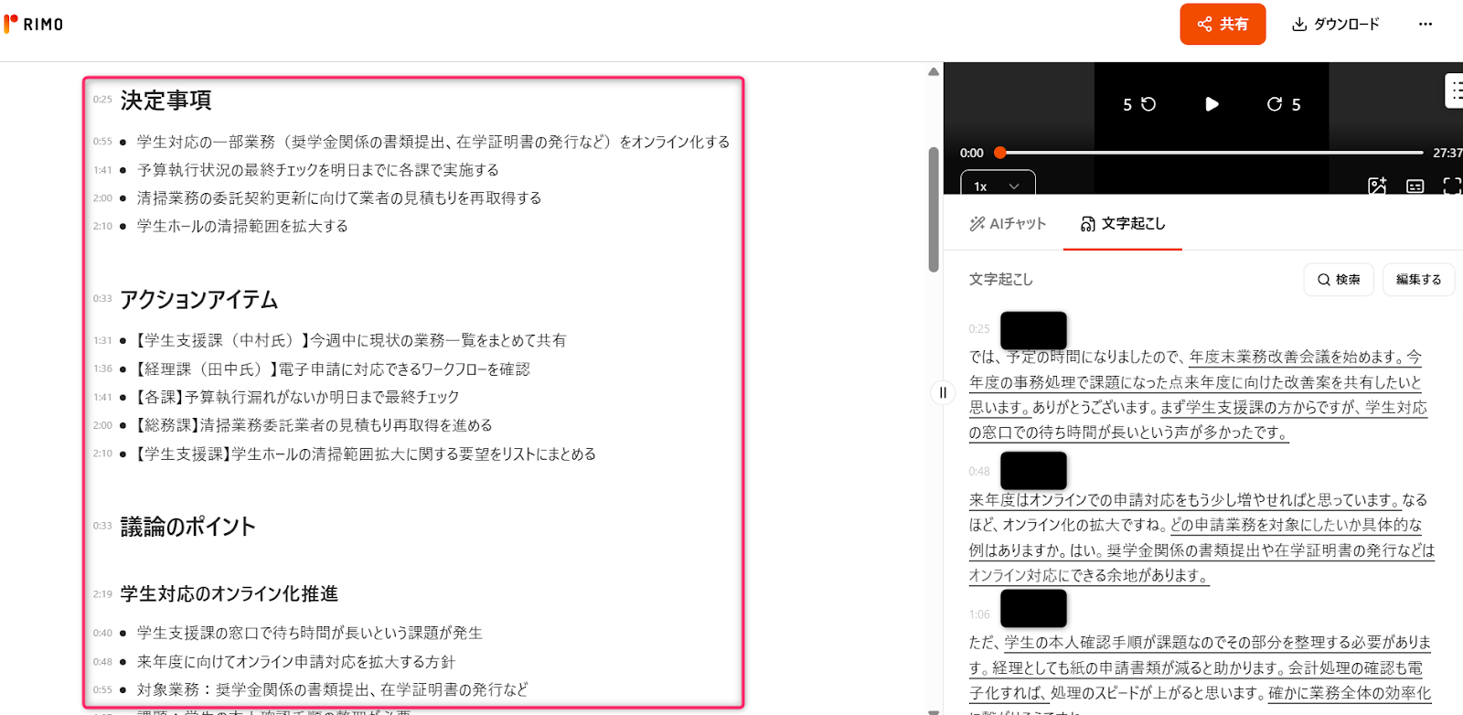Open the 1x playback speed dropdown
Viewport: 1463px width, 715px height.
998,184
